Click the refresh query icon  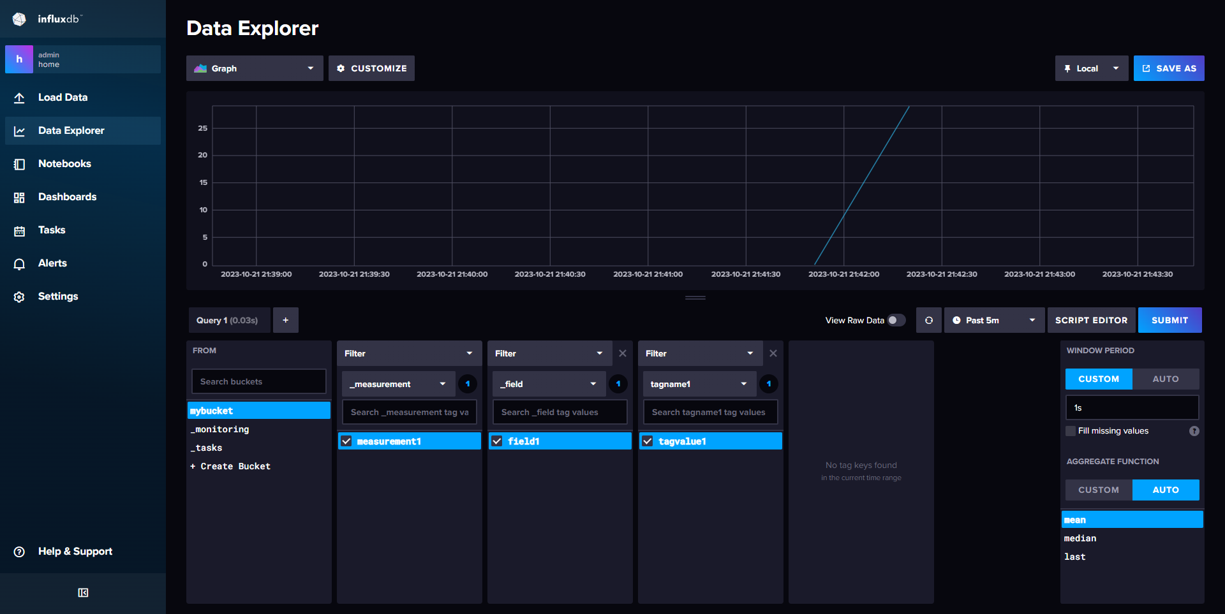pos(929,320)
